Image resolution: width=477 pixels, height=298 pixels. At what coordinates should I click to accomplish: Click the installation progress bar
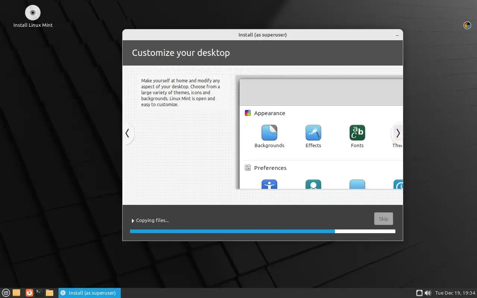coord(262,231)
